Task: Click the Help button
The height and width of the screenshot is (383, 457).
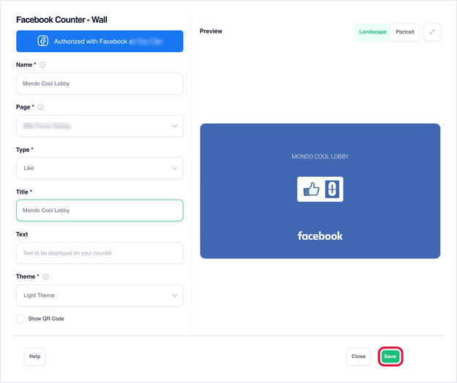Action: (34, 357)
